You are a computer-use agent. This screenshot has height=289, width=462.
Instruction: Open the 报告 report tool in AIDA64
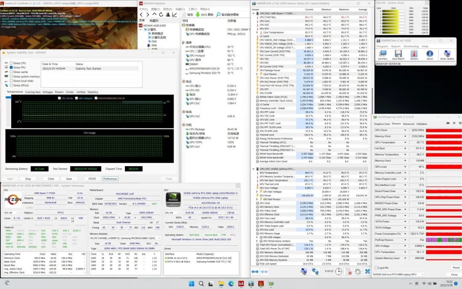[x=187, y=15]
